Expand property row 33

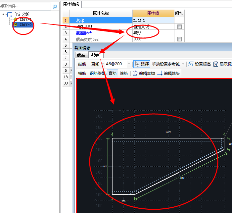pos(71,83)
